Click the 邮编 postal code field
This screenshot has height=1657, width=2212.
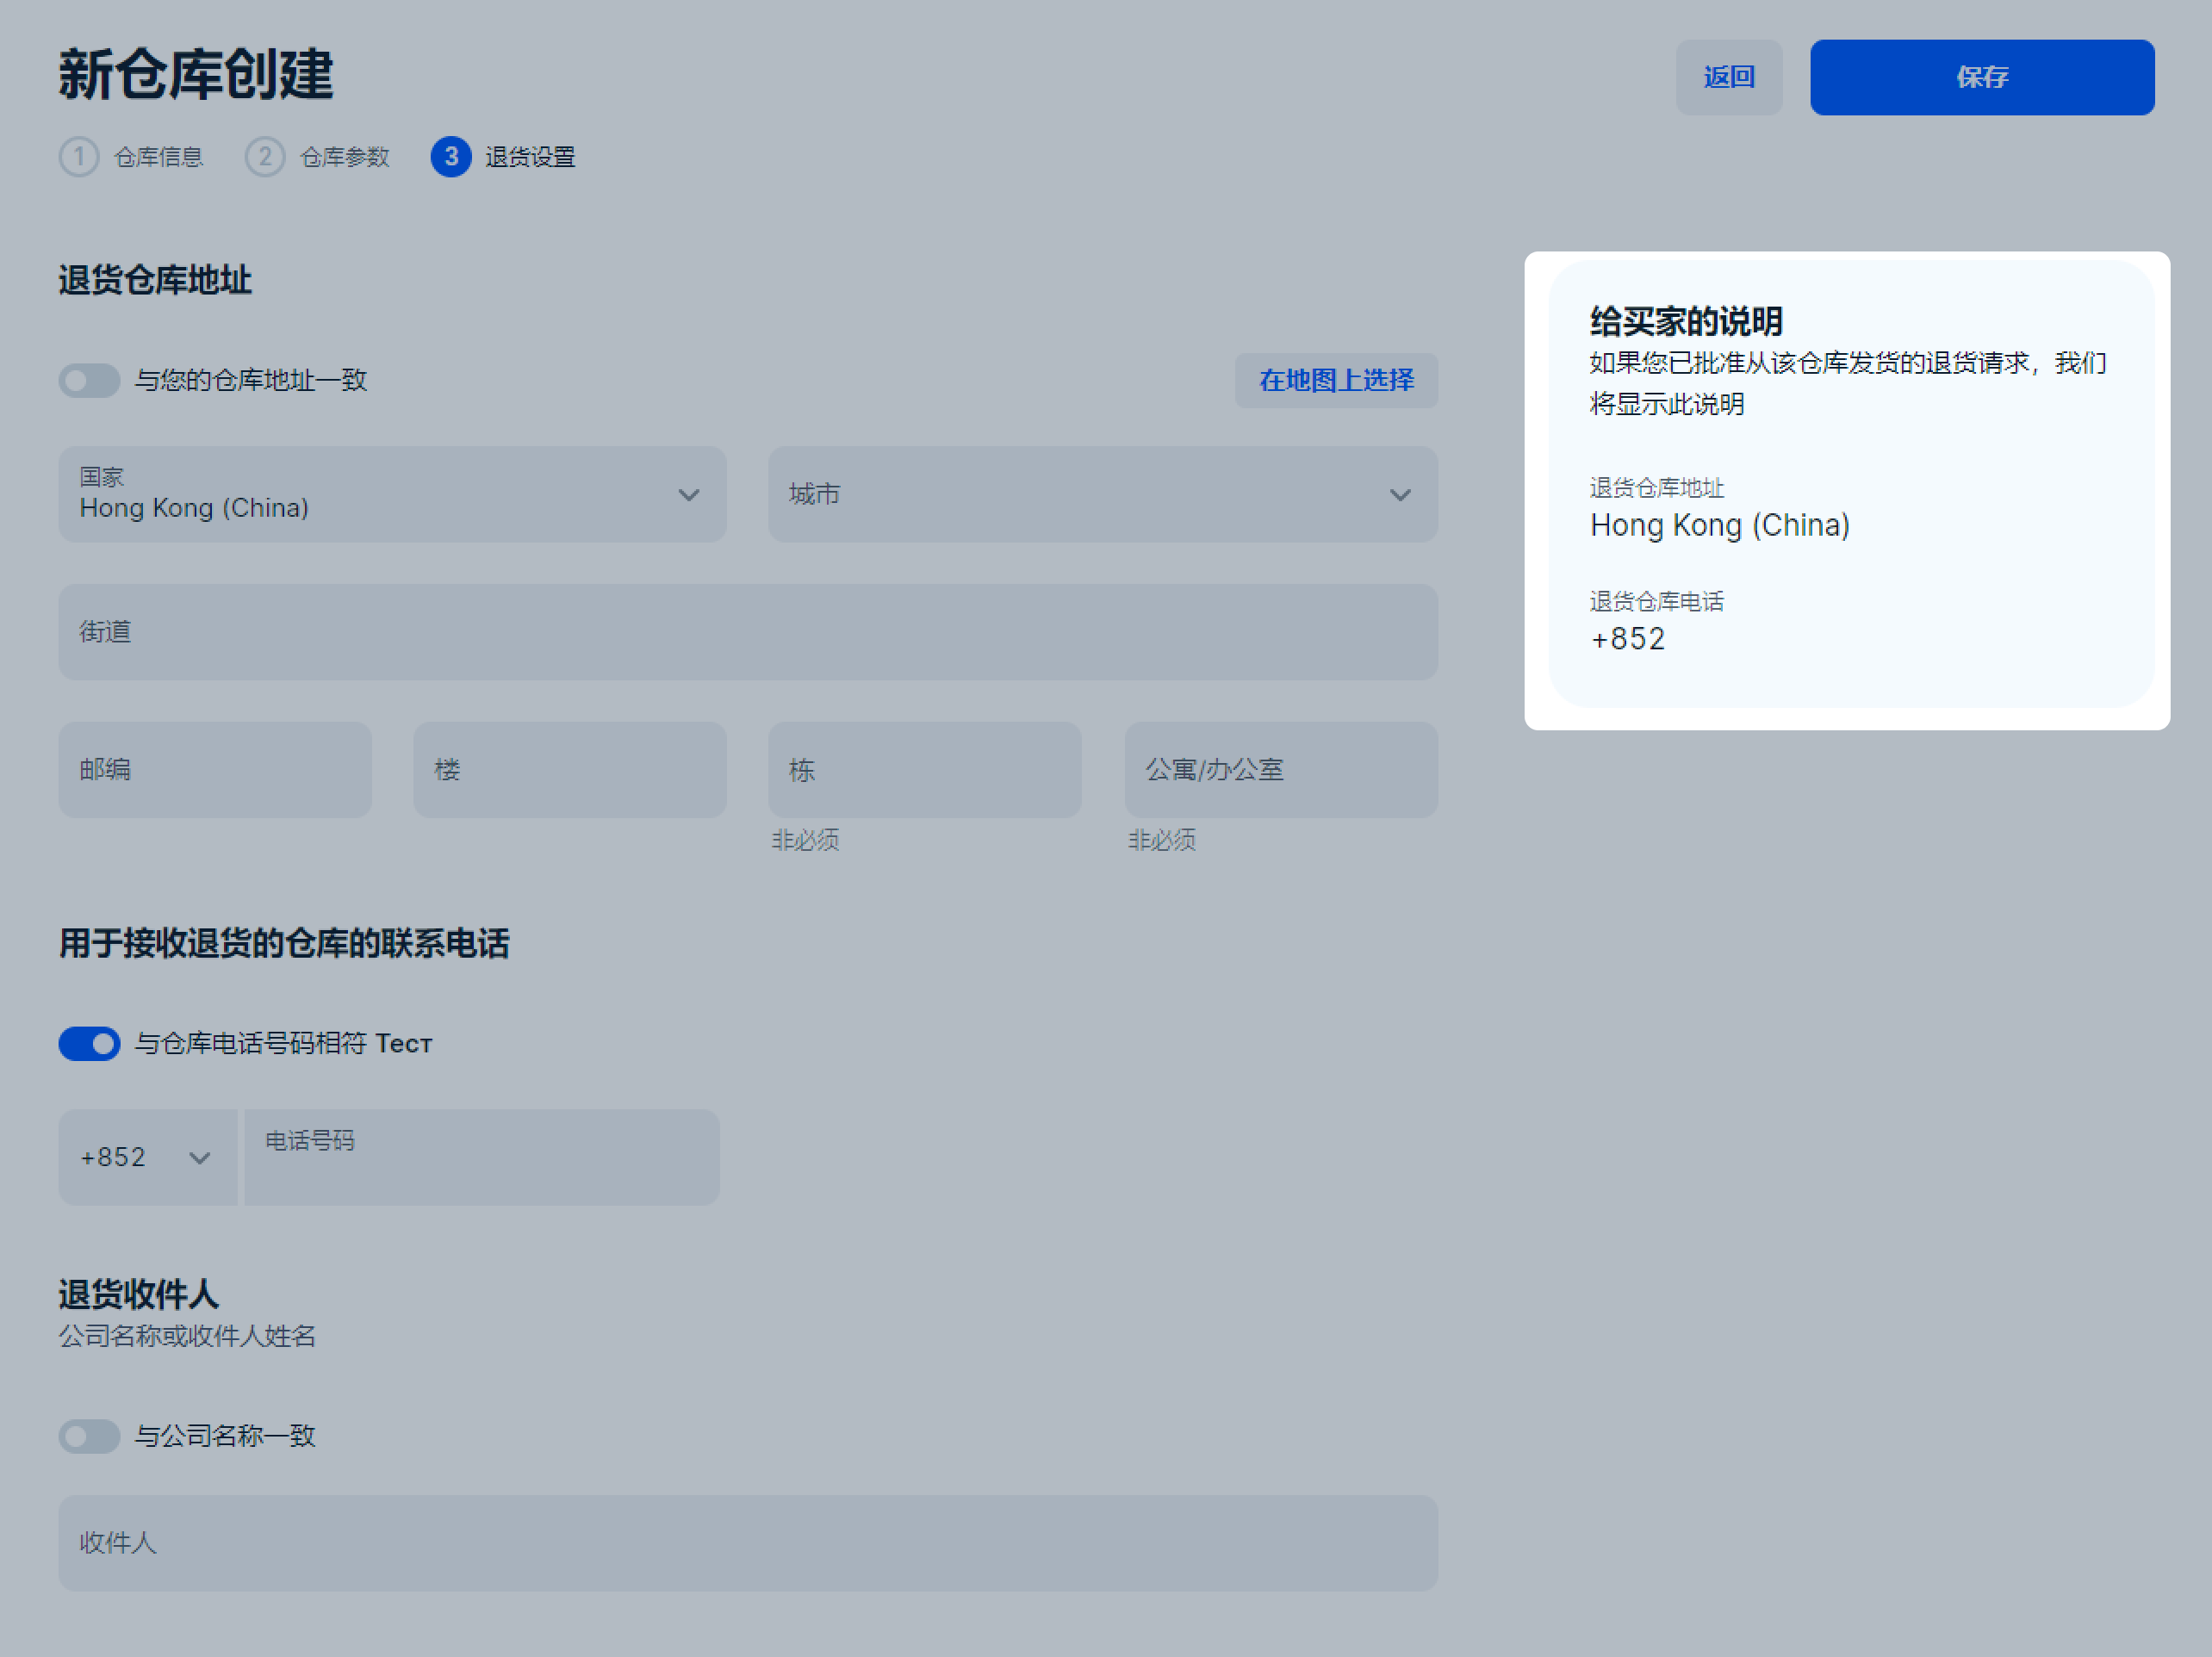[215, 770]
